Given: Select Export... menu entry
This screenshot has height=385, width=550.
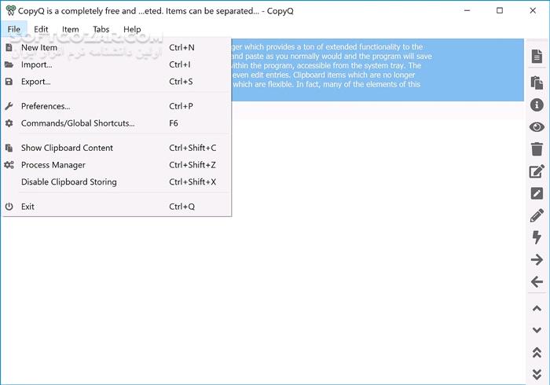Looking at the screenshot, I should pyautogui.click(x=116, y=82).
